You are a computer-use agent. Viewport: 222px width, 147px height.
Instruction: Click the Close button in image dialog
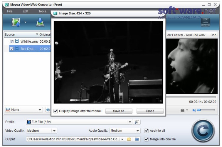tap(150, 111)
